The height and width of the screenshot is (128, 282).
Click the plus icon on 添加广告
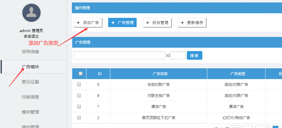(x=78, y=23)
